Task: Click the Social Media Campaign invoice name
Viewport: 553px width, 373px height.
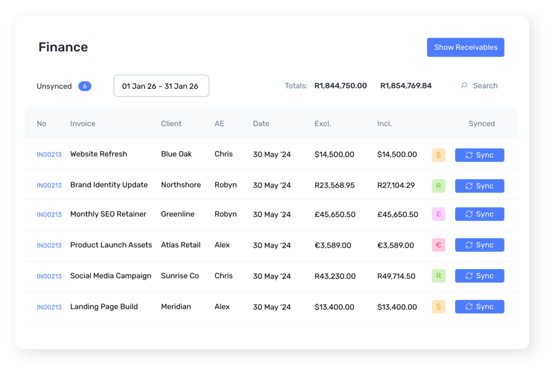Action: click(x=110, y=276)
